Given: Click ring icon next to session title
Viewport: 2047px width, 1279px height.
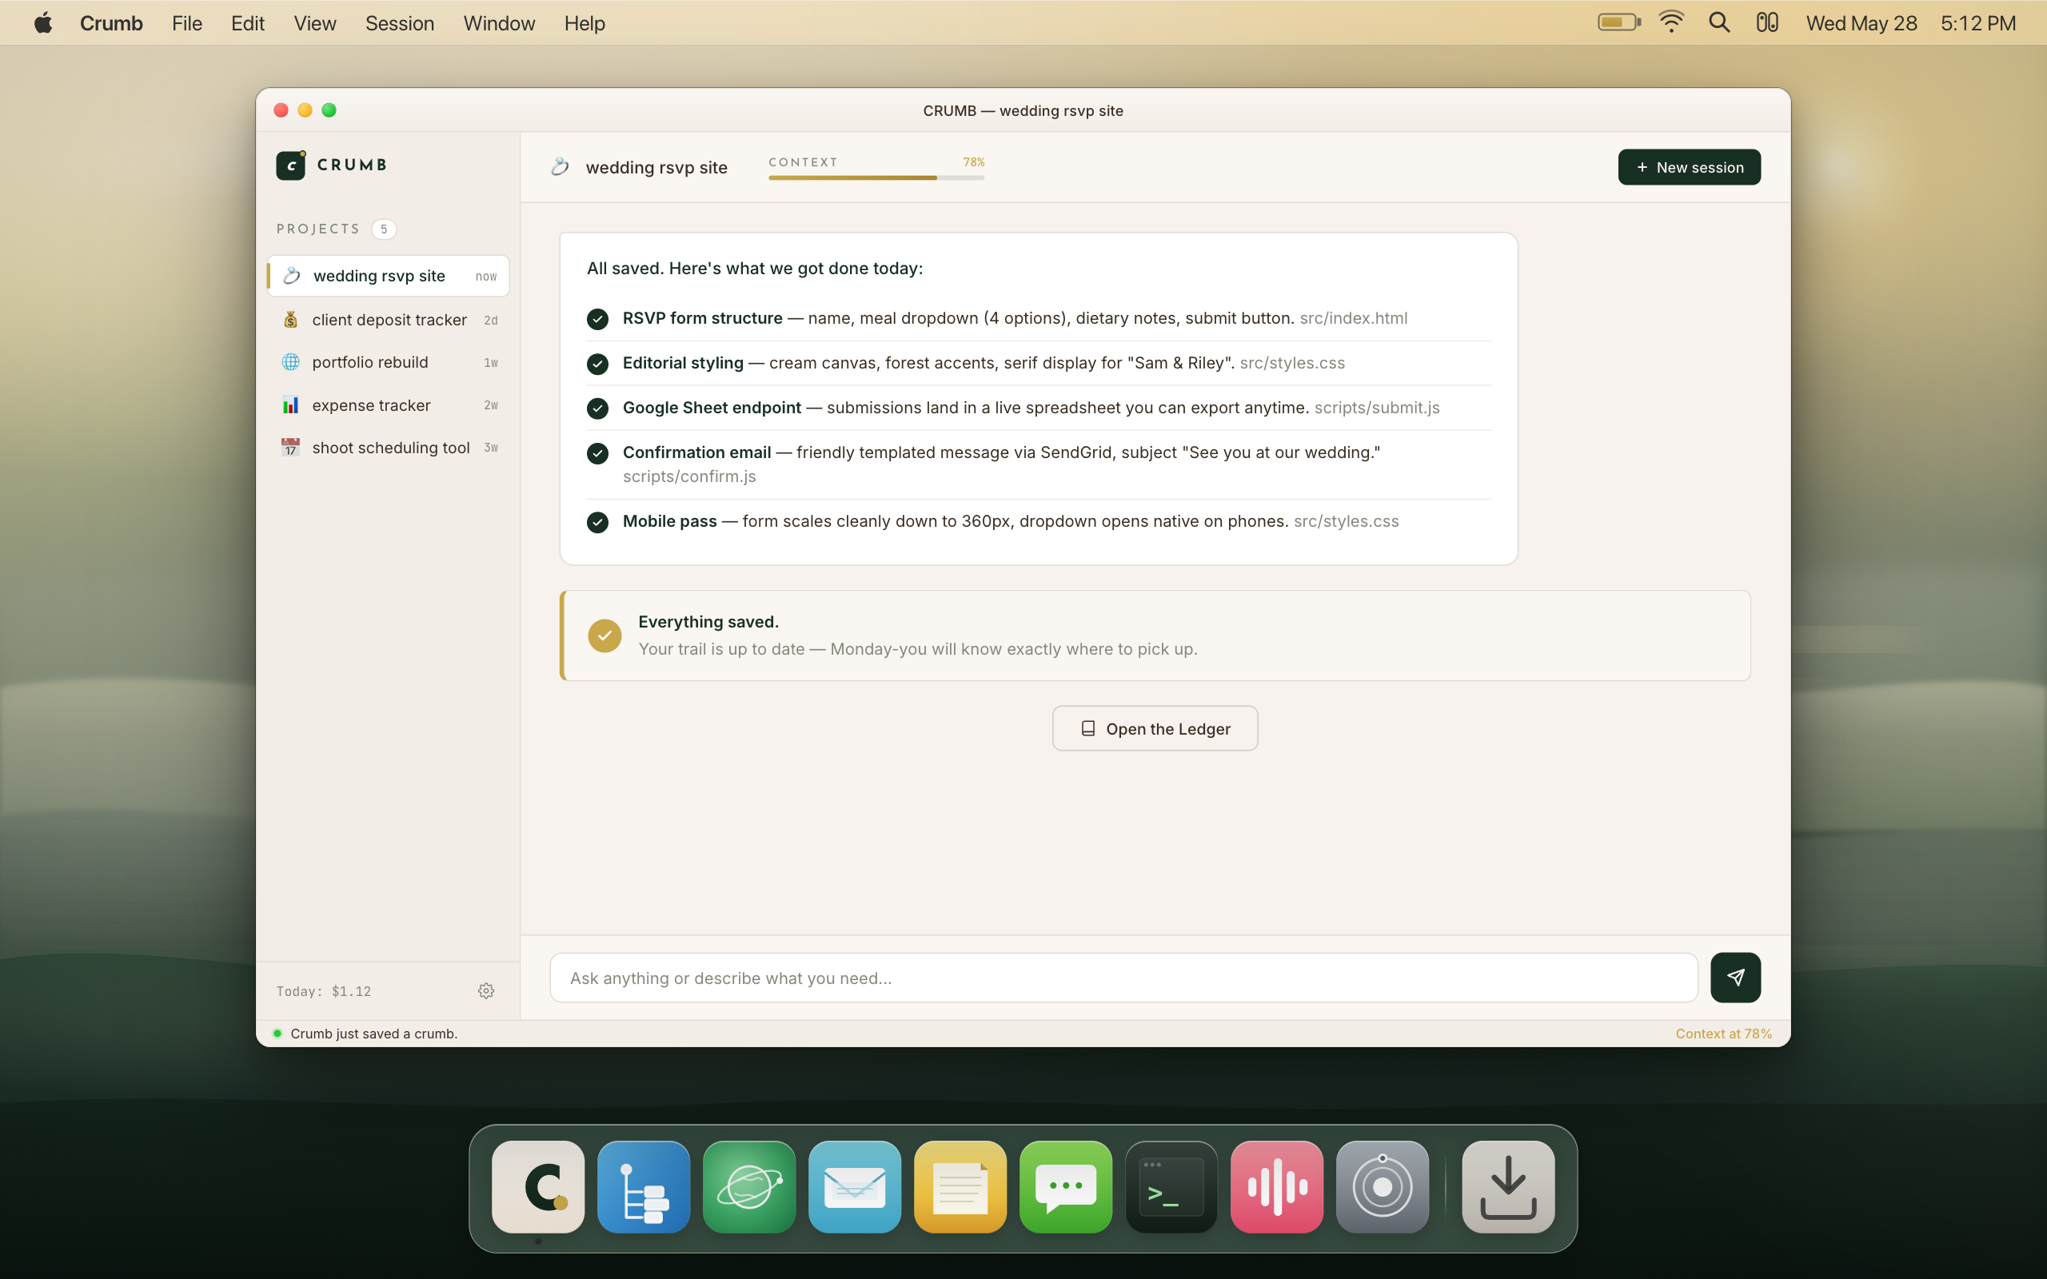Looking at the screenshot, I should 559,166.
